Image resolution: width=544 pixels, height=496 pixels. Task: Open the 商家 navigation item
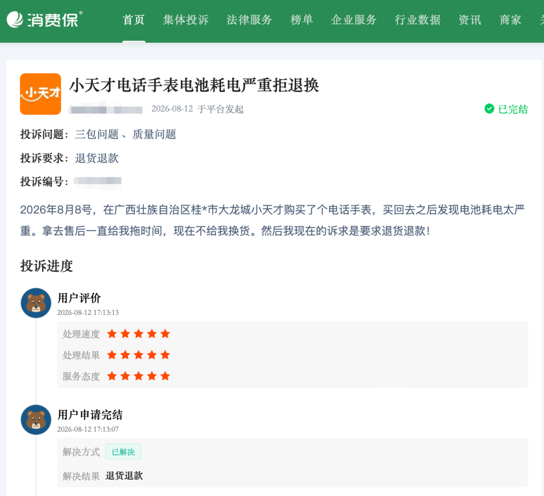point(510,20)
